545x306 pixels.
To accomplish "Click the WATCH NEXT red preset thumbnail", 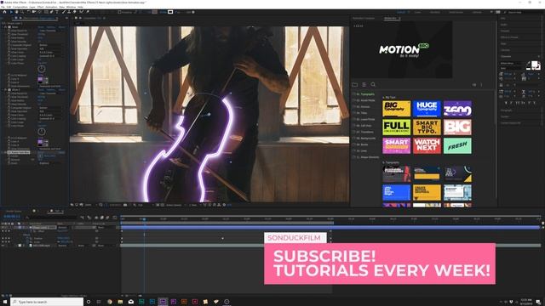I will click(x=427, y=145).
